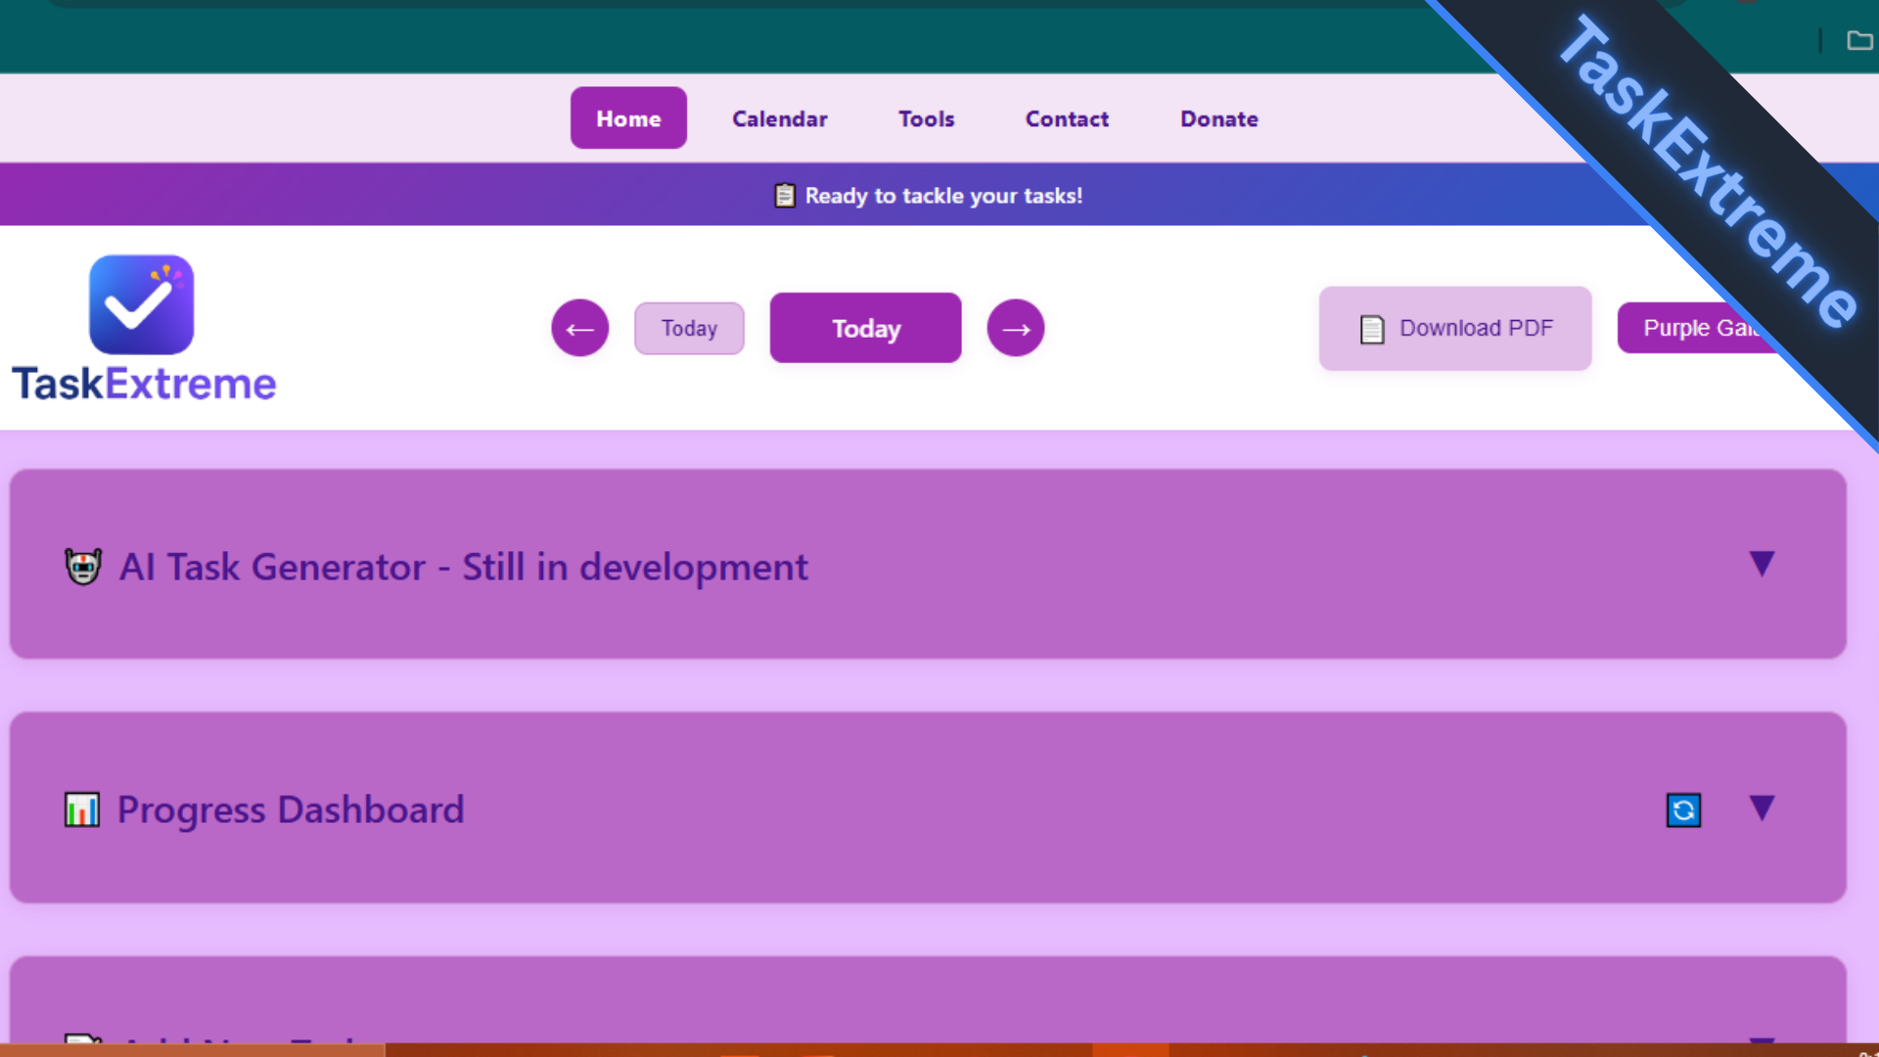Open the Contact page
The width and height of the screenshot is (1879, 1057).
click(x=1067, y=118)
